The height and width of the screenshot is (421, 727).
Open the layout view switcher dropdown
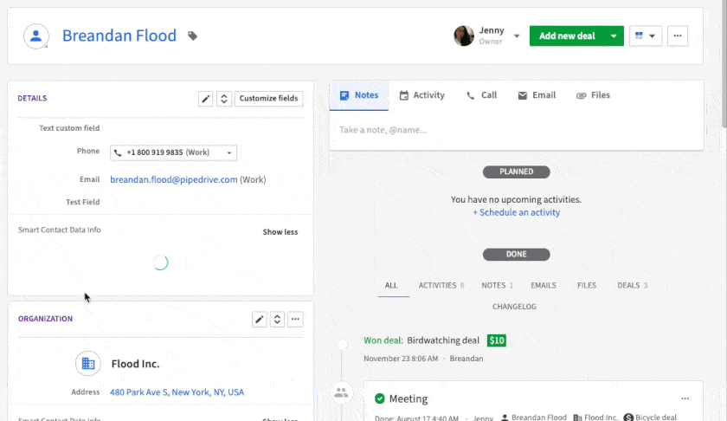click(x=646, y=36)
